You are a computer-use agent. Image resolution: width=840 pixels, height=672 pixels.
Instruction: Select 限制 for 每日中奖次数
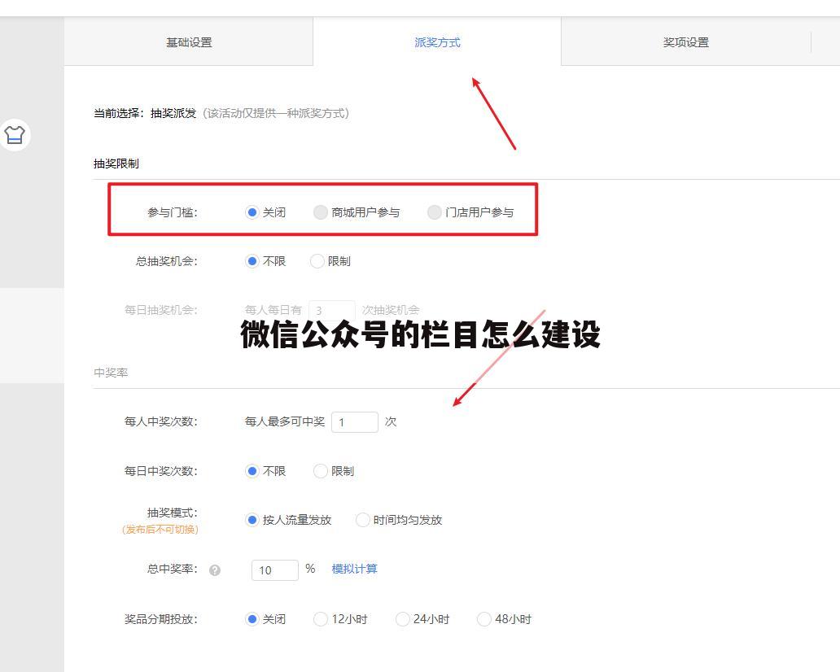tap(321, 471)
